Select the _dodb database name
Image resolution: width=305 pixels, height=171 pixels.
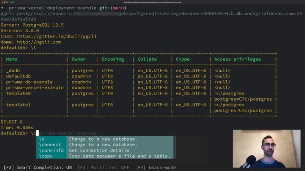point(13,71)
